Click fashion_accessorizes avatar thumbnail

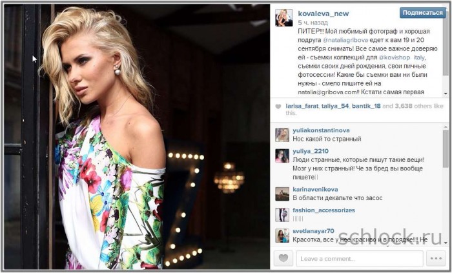[x=282, y=215]
